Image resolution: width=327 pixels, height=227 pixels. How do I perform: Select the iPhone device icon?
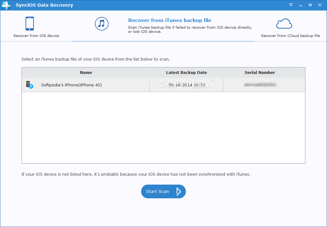coord(30,24)
